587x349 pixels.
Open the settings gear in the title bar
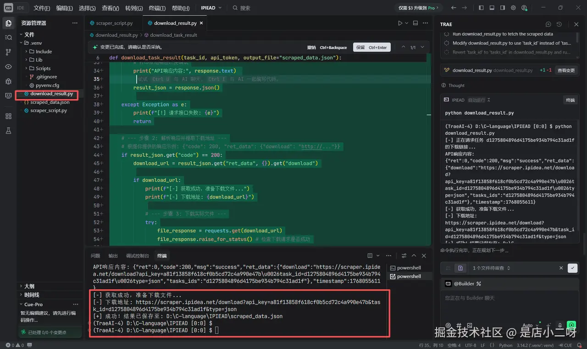[x=513, y=8]
